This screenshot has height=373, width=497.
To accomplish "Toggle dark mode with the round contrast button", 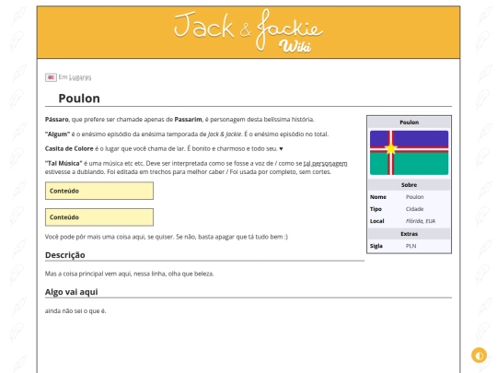I will pyautogui.click(x=479, y=355).
